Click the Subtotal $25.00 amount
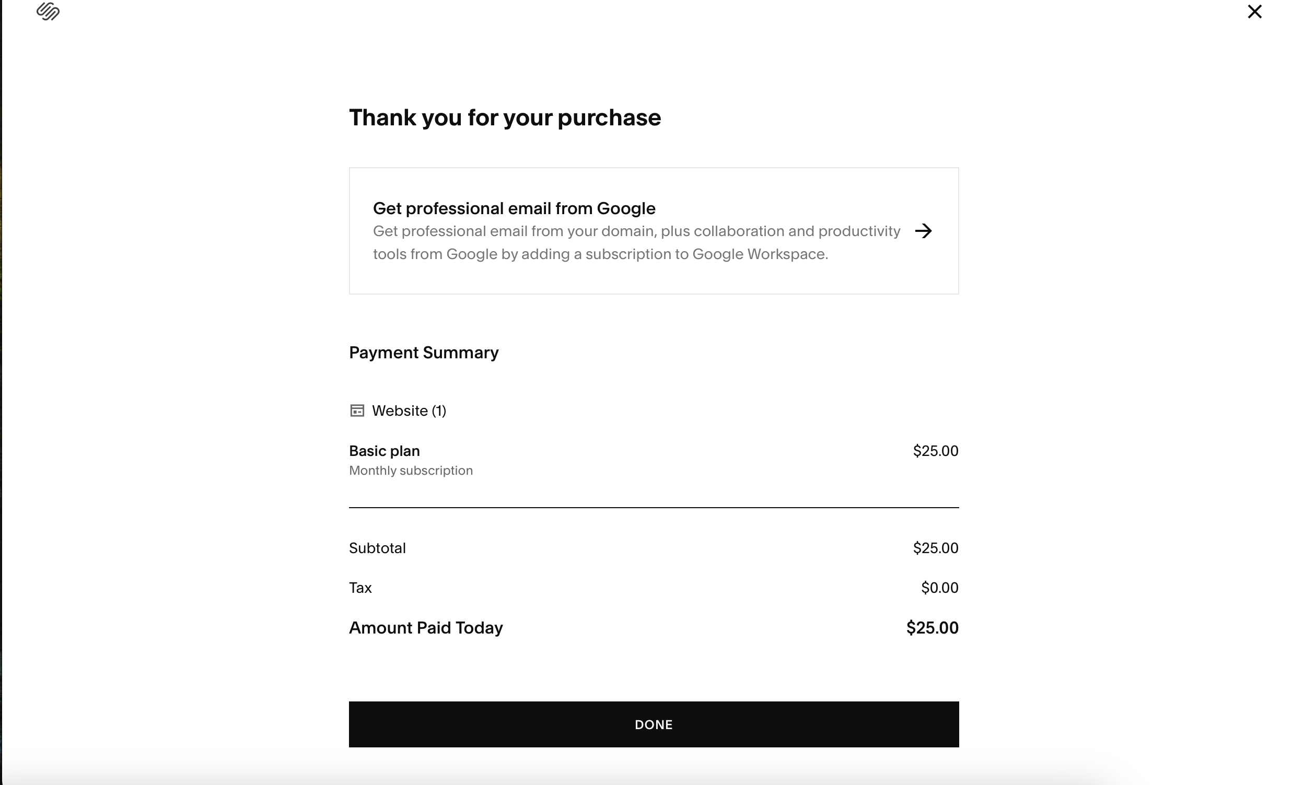1304x785 pixels. coord(935,548)
